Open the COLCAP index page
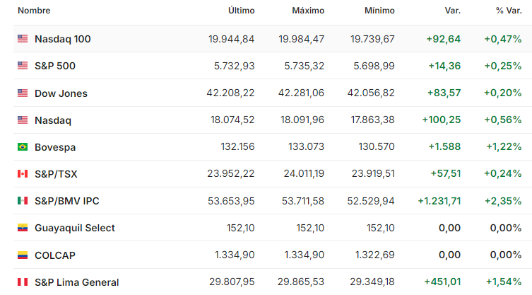 point(54,255)
